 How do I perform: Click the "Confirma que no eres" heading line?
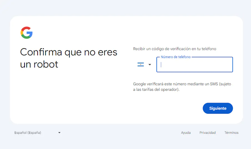[x=69, y=52]
